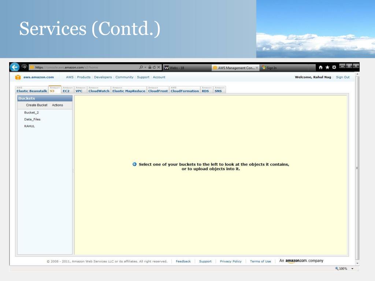Select the Bucket_2 bucket
This screenshot has height=281, width=375.
click(31, 113)
